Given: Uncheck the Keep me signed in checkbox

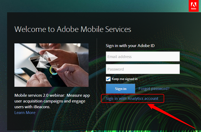Looking at the screenshot, I should pyautogui.click(x=108, y=79).
